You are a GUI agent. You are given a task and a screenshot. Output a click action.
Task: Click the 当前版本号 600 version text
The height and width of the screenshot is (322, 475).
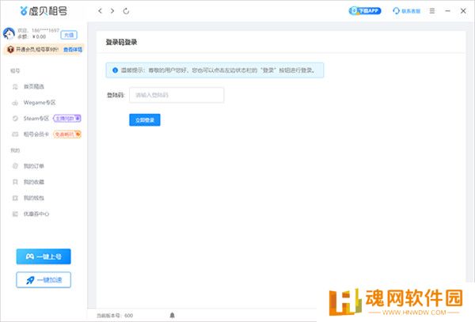[115, 316]
